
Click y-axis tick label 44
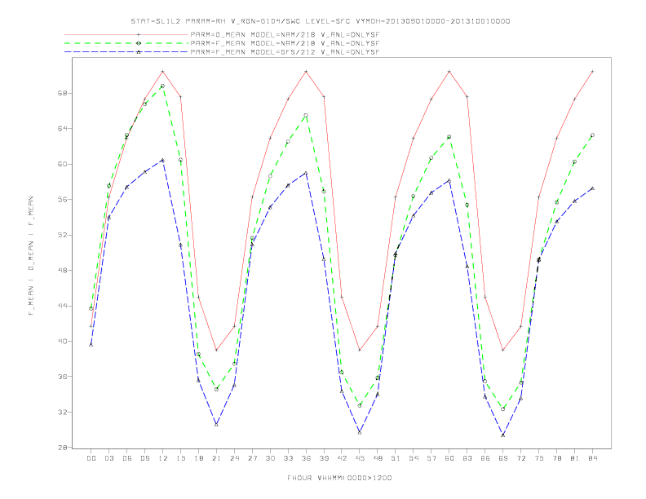[x=63, y=306]
